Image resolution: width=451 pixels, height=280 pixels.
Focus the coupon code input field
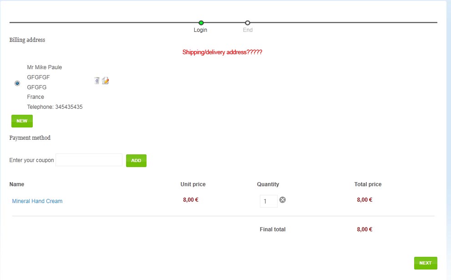(x=89, y=160)
